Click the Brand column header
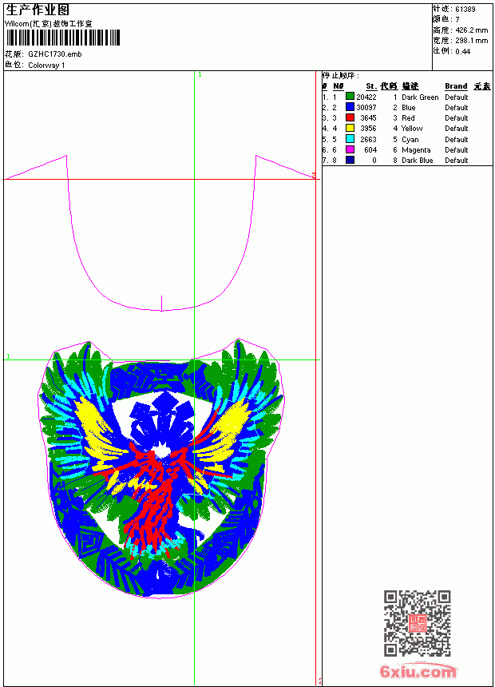 click(456, 86)
